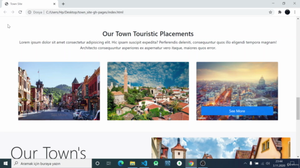Click the faded See More on street photo
This screenshot has width=300, height=168.
(x=59, y=115)
